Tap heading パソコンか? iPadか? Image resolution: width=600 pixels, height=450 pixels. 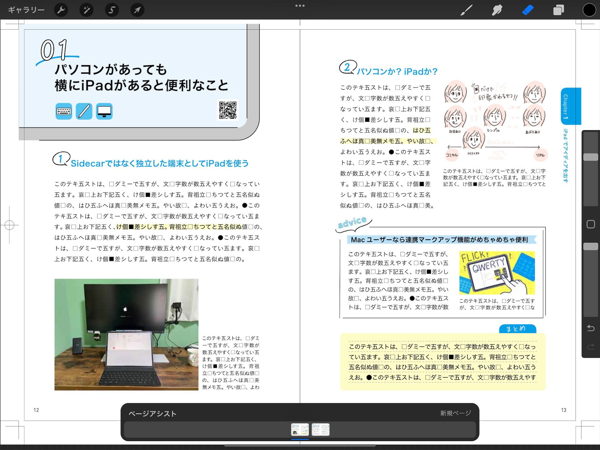coord(397,72)
